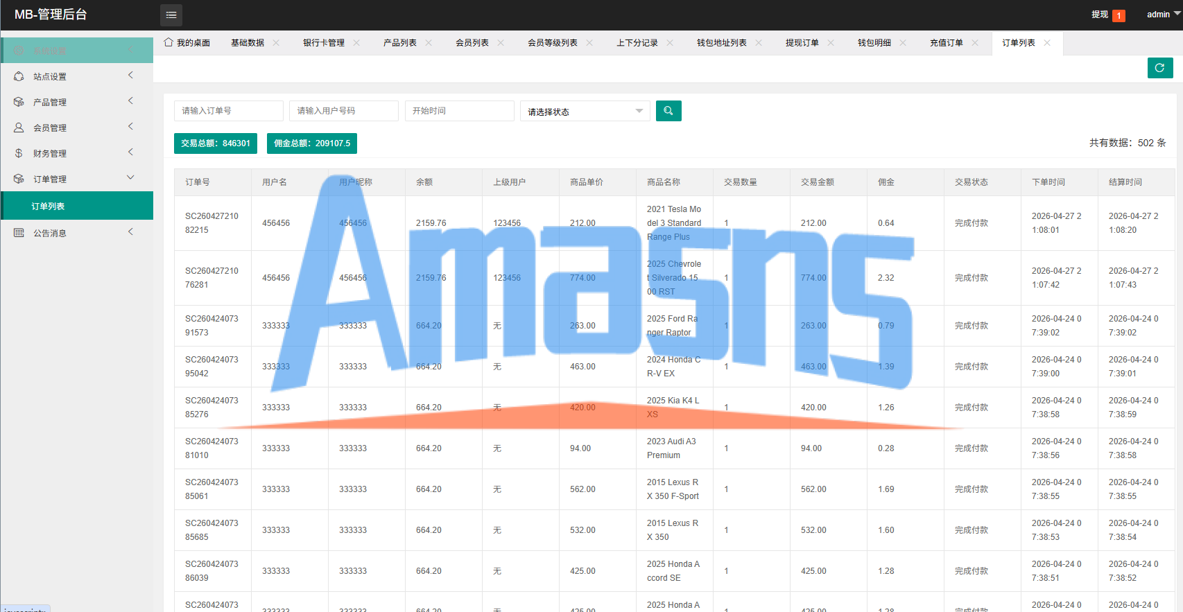Click the home icon of 我的桌面 tab
Image resolution: width=1183 pixels, height=612 pixels.
point(169,42)
